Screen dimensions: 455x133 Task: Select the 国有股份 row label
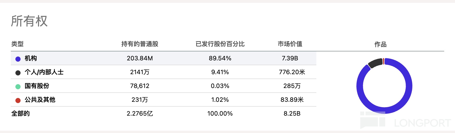click(37, 86)
